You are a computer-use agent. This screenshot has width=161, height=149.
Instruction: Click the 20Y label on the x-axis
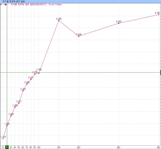point(79,147)
